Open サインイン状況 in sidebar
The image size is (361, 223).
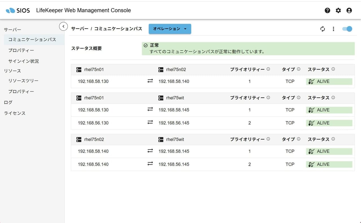pyautogui.click(x=23, y=61)
